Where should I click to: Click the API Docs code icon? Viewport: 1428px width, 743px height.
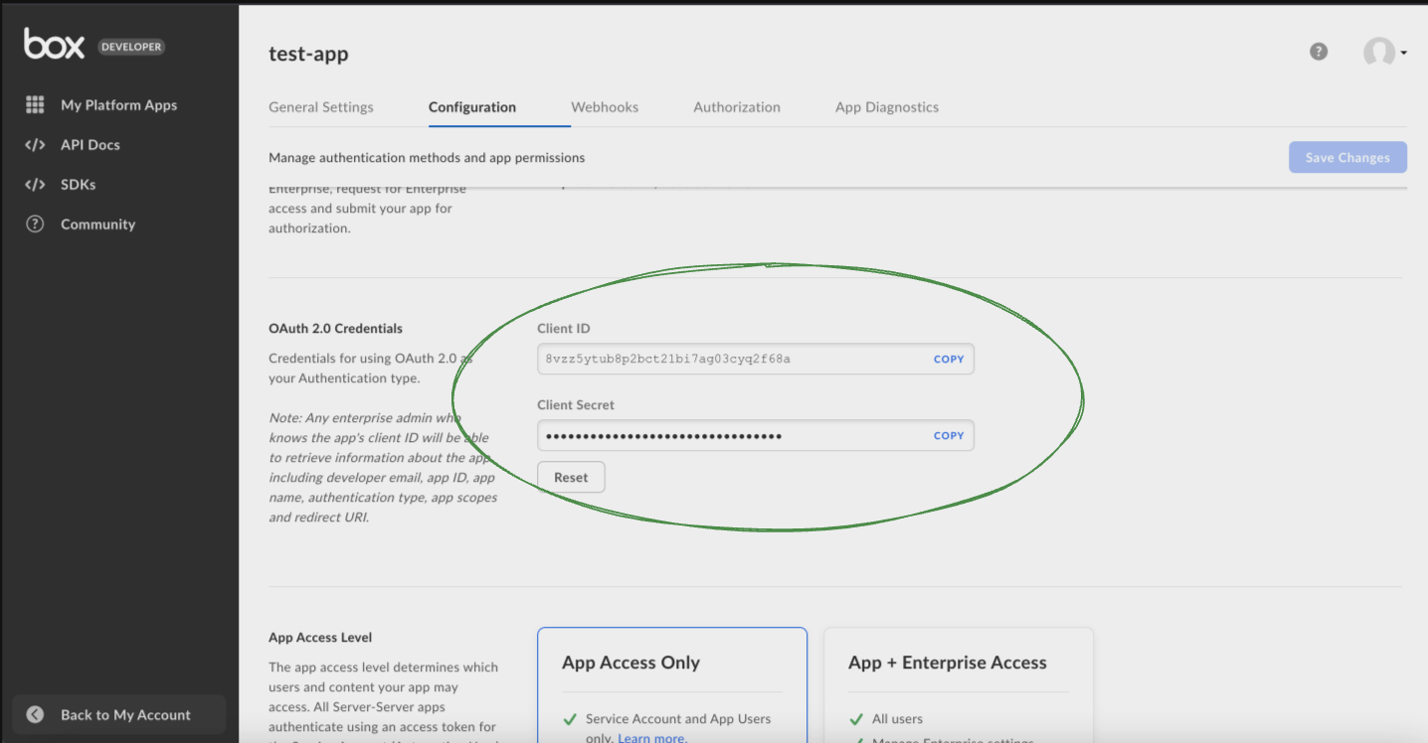[x=35, y=145]
